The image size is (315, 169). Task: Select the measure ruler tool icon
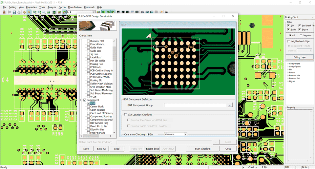(24, 12)
